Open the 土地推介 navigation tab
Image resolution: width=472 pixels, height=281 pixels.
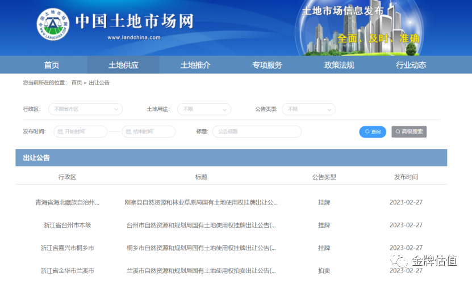(x=195, y=65)
